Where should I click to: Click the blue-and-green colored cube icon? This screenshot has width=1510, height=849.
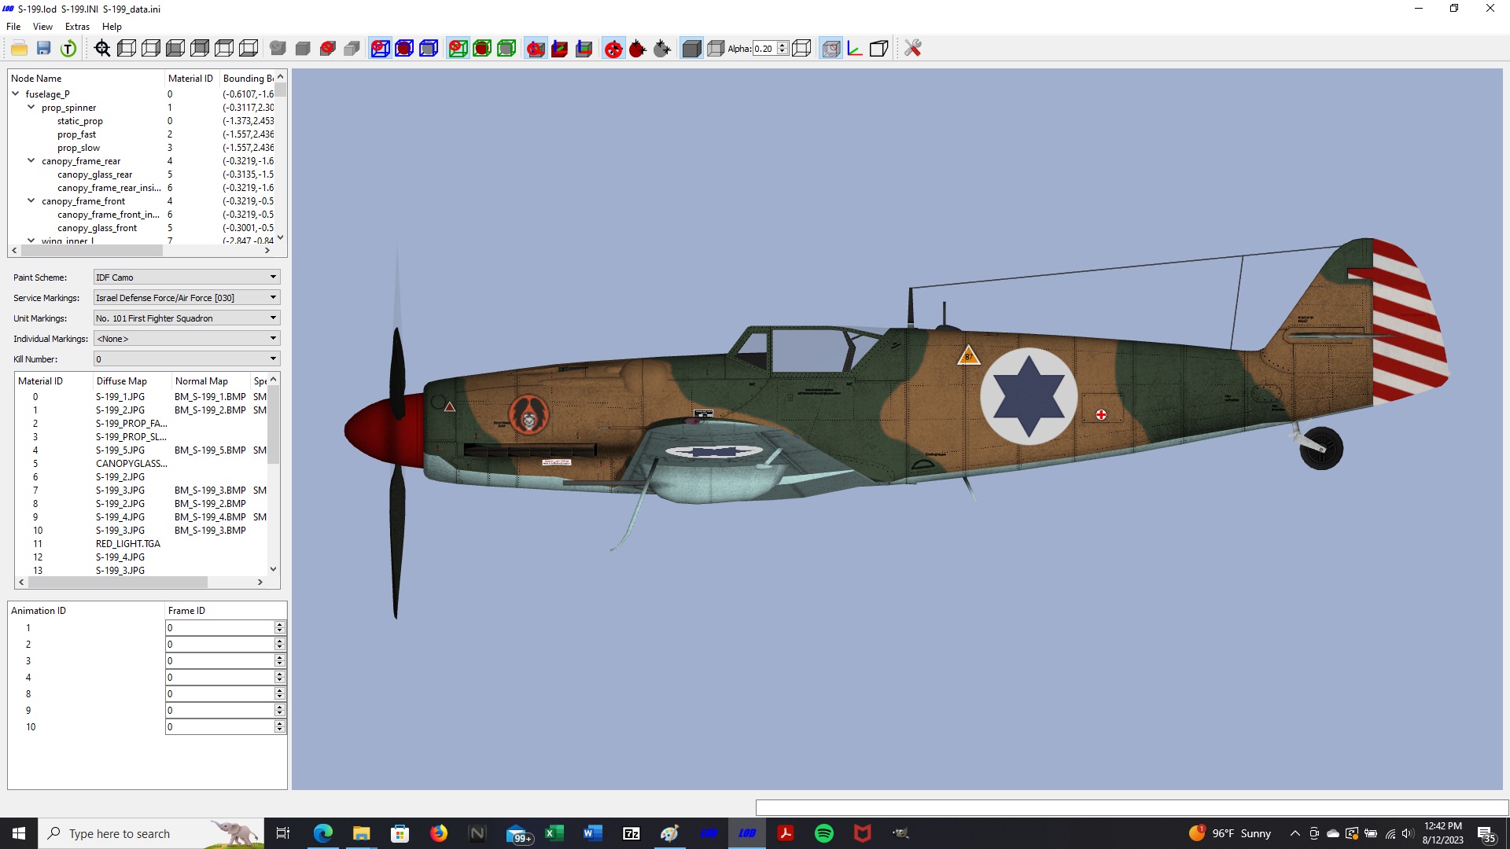584,49
